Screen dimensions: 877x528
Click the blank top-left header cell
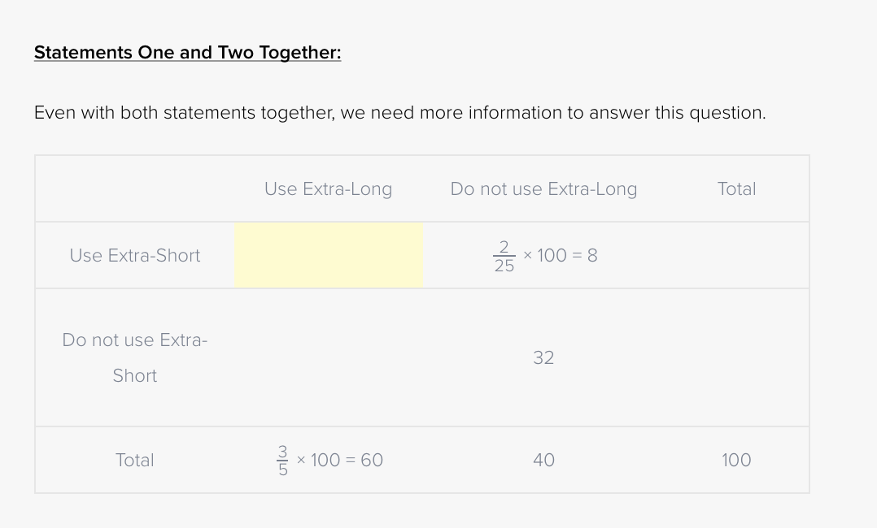coord(134,189)
